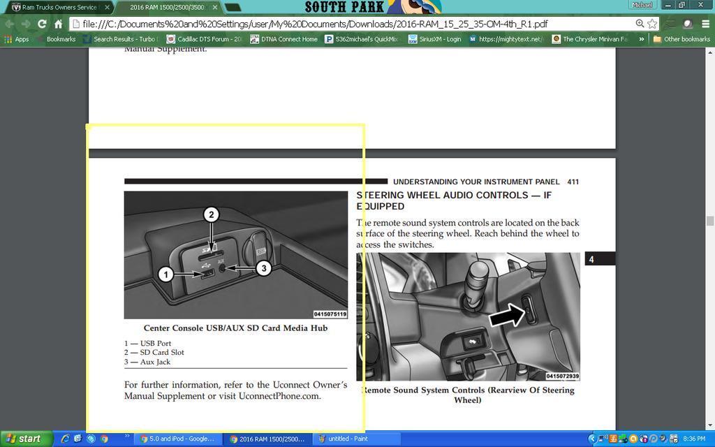Close the 2016 RAM 1500/2500/3500 tab
The height and width of the screenshot is (447, 715).
(215, 7)
